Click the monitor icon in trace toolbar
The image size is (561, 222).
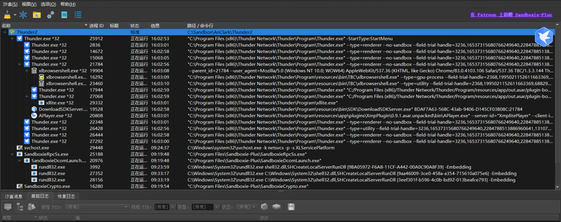(x=8, y=207)
